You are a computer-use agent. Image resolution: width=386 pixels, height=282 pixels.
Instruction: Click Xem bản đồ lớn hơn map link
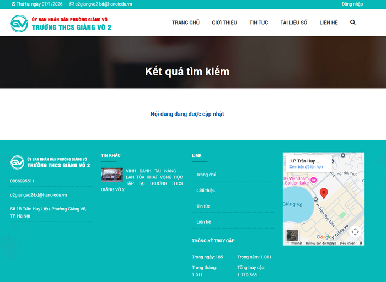(306, 167)
